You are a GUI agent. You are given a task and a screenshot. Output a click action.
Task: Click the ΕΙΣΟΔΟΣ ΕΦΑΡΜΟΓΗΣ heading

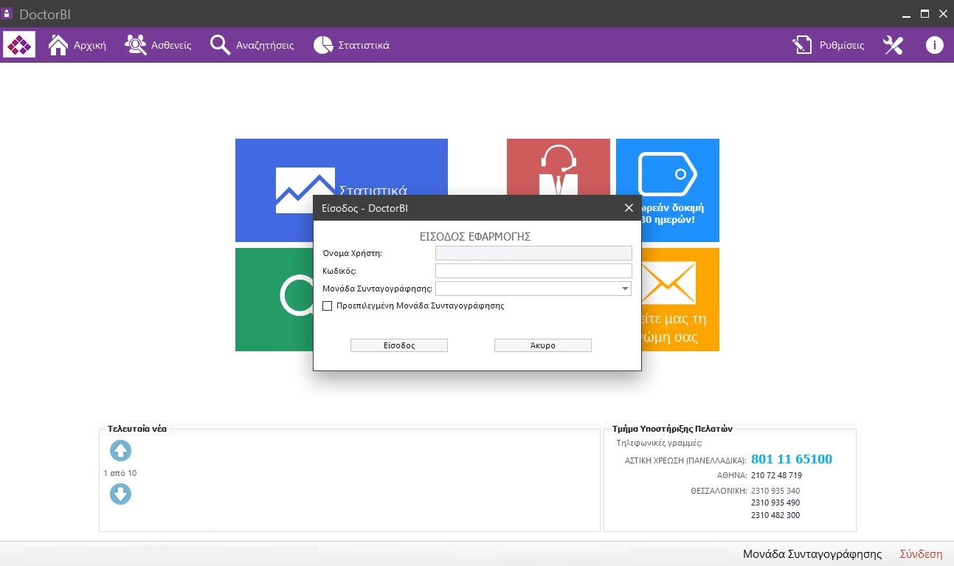[x=475, y=237]
